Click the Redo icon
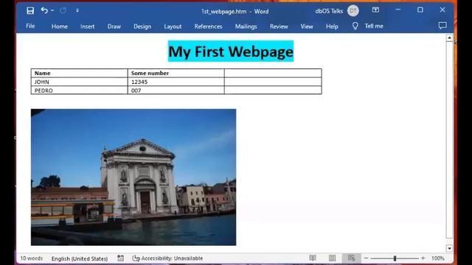The height and width of the screenshot is (265, 472). [63, 10]
